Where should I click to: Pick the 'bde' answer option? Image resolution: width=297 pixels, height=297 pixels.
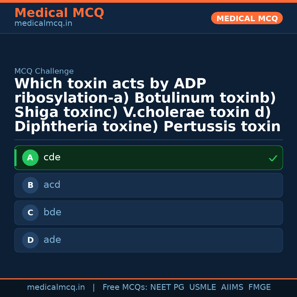[x=52, y=212]
